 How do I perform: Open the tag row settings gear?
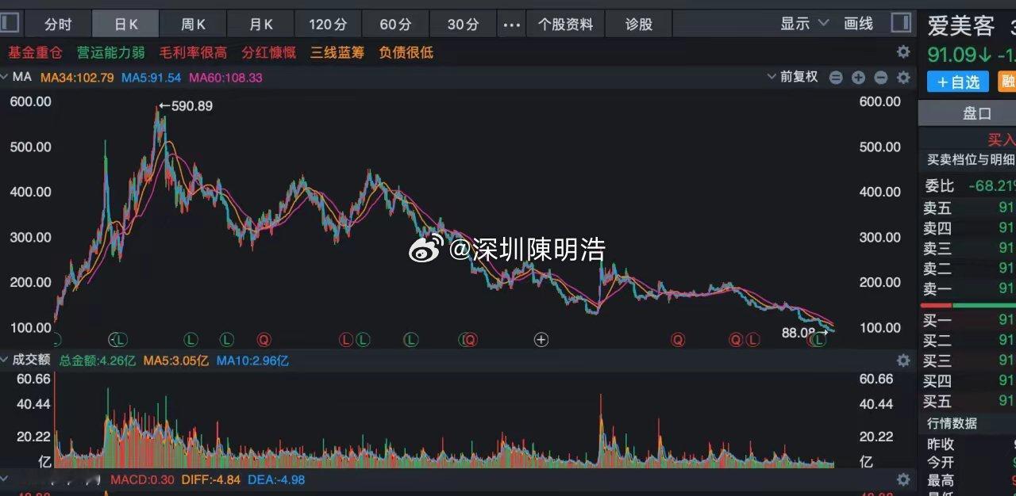point(903,52)
